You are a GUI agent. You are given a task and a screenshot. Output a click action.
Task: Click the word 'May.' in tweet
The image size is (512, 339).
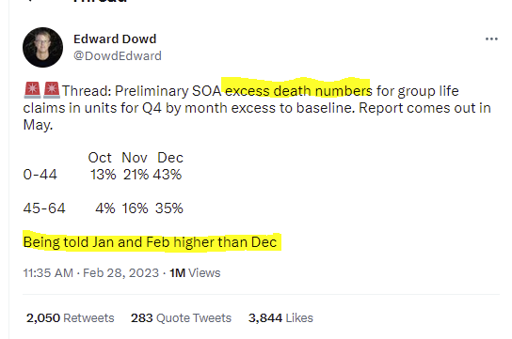tap(38, 125)
